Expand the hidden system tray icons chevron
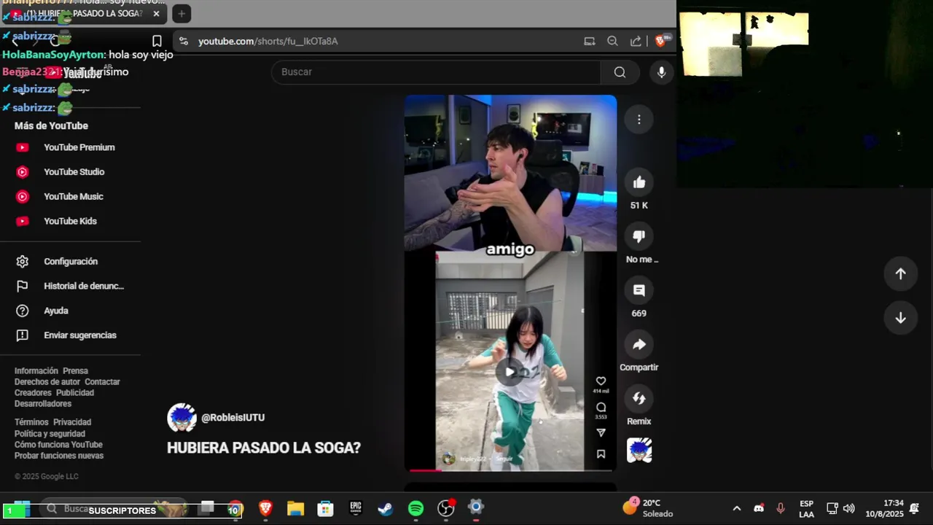933x525 pixels. coord(736,509)
